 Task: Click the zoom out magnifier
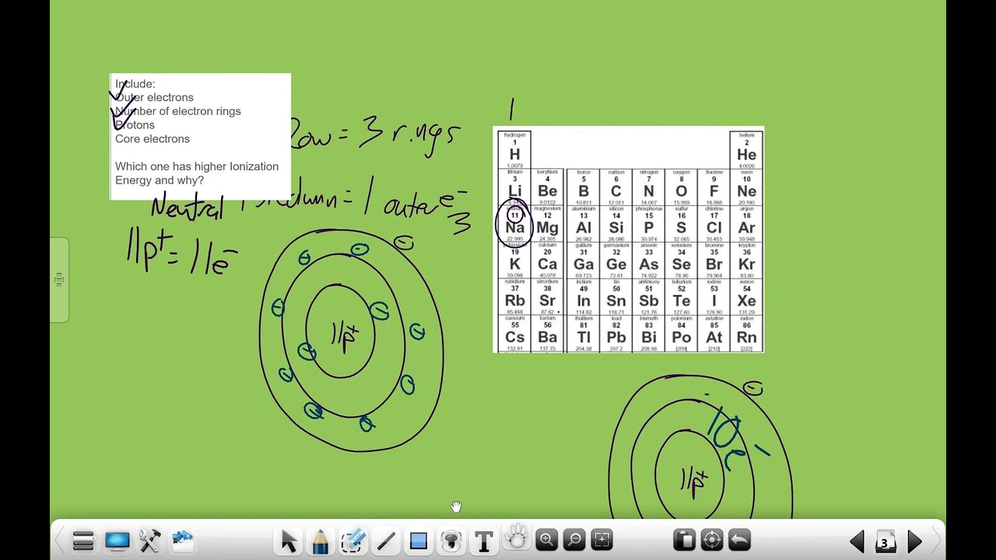coord(574,540)
